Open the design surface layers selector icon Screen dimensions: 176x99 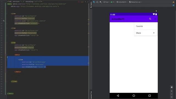(94, 2)
